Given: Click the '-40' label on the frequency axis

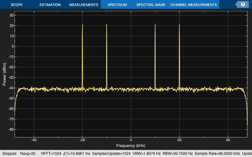Looking at the screenshot, I should pyautogui.click(x=34, y=140).
